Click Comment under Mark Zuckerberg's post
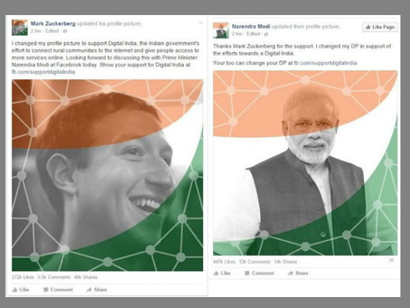 click(58, 290)
